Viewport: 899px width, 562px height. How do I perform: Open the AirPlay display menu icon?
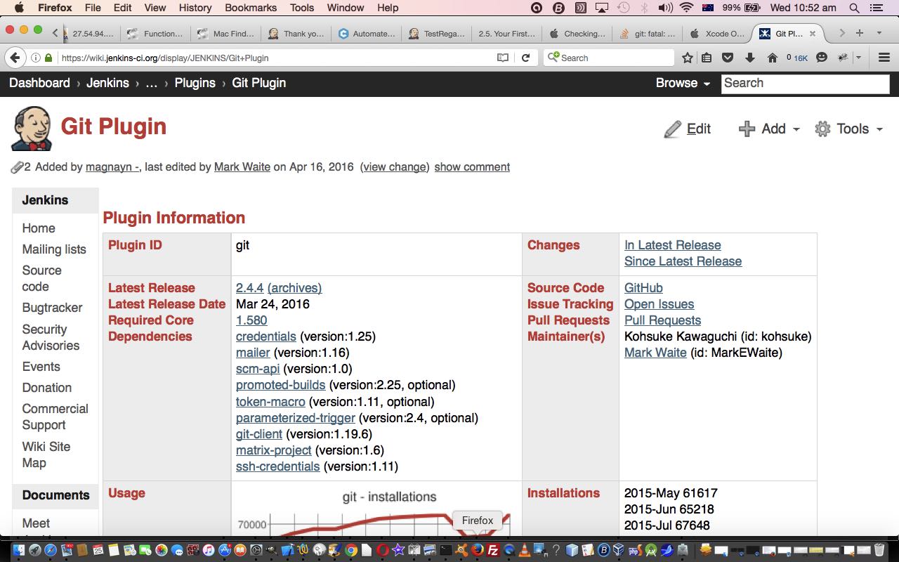point(601,8)
